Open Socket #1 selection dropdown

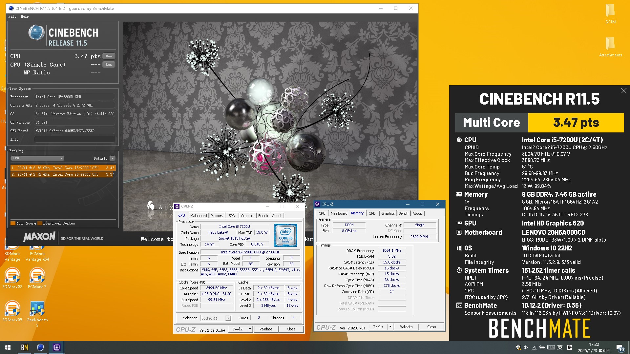pos(216,318)
